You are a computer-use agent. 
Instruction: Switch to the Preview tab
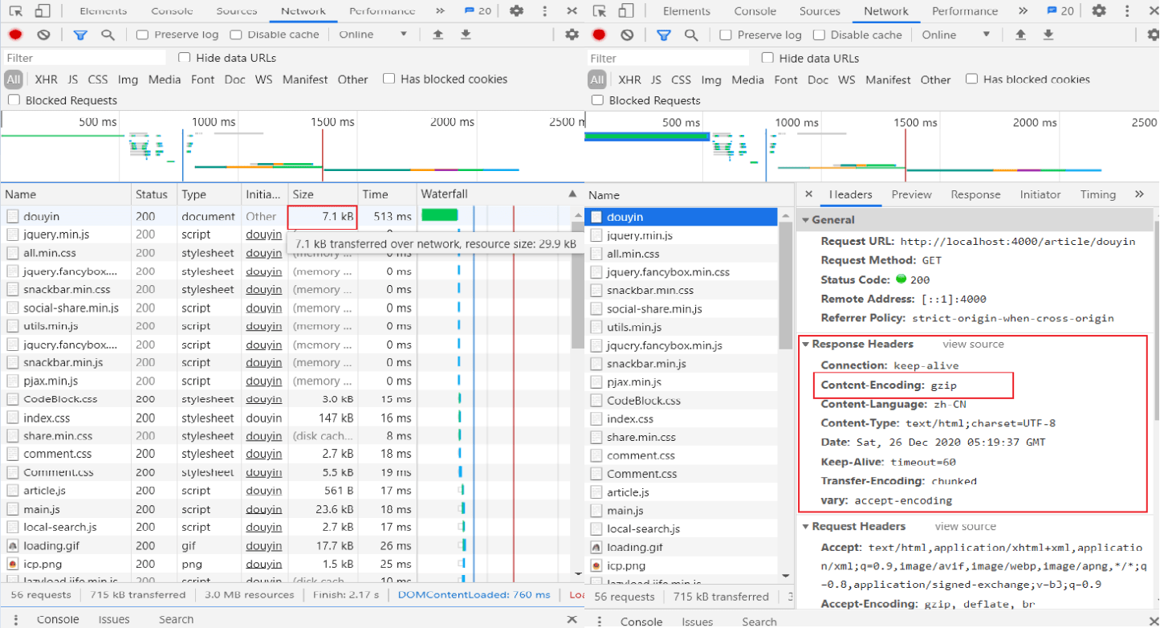(x=911, y=194)
